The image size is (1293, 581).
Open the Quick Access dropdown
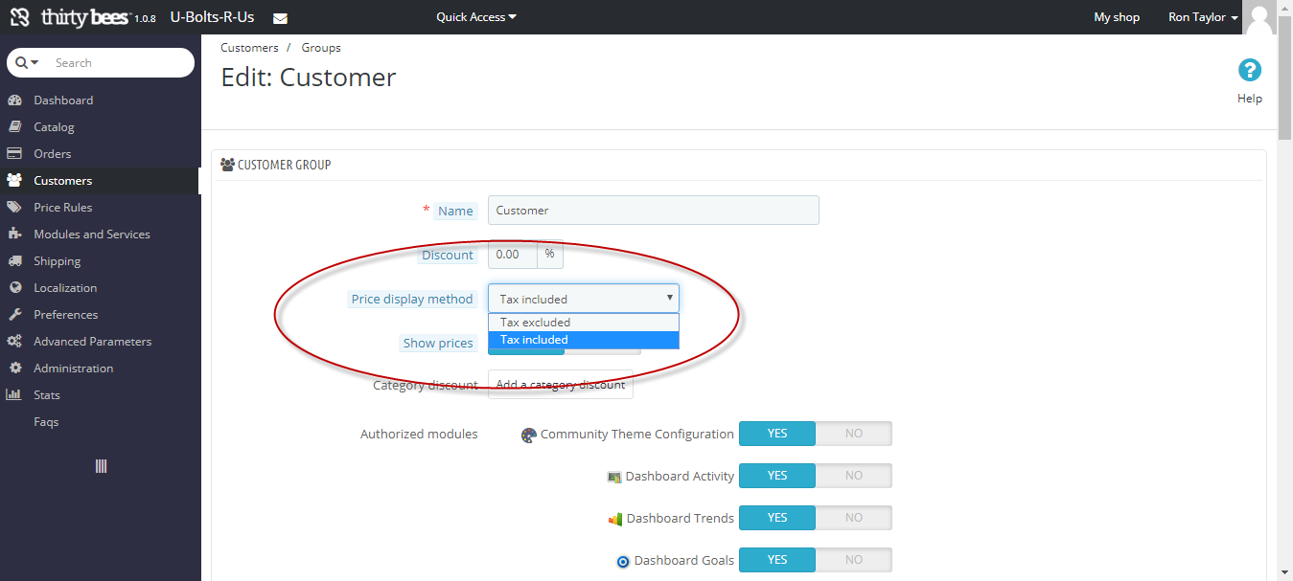476,17
